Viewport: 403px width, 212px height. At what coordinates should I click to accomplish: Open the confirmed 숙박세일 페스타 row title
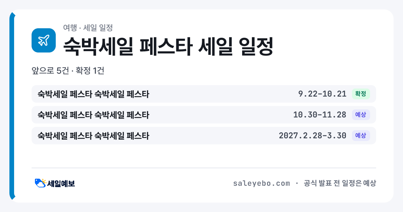click(x=93, y=94)
